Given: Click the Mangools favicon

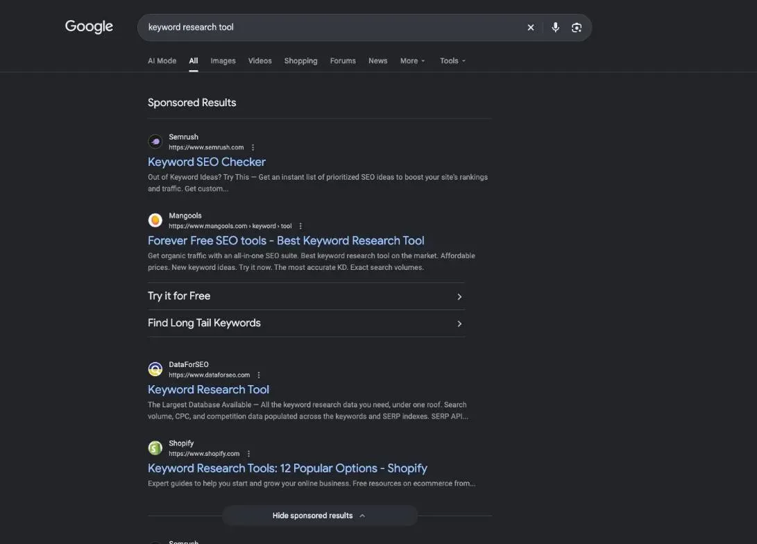Looking at the screenshot, I should pyautogui.click(x=155, y=220).
